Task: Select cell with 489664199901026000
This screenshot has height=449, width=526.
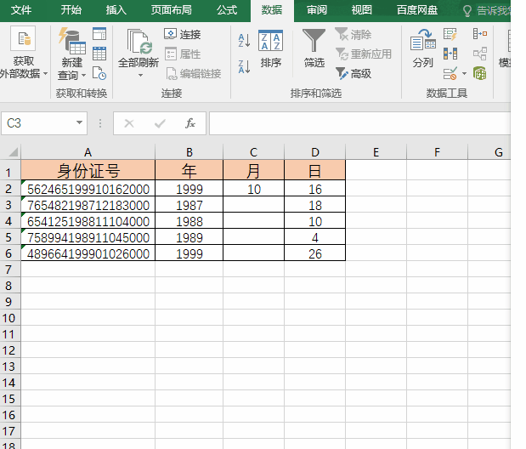Action: coord(88,253)
